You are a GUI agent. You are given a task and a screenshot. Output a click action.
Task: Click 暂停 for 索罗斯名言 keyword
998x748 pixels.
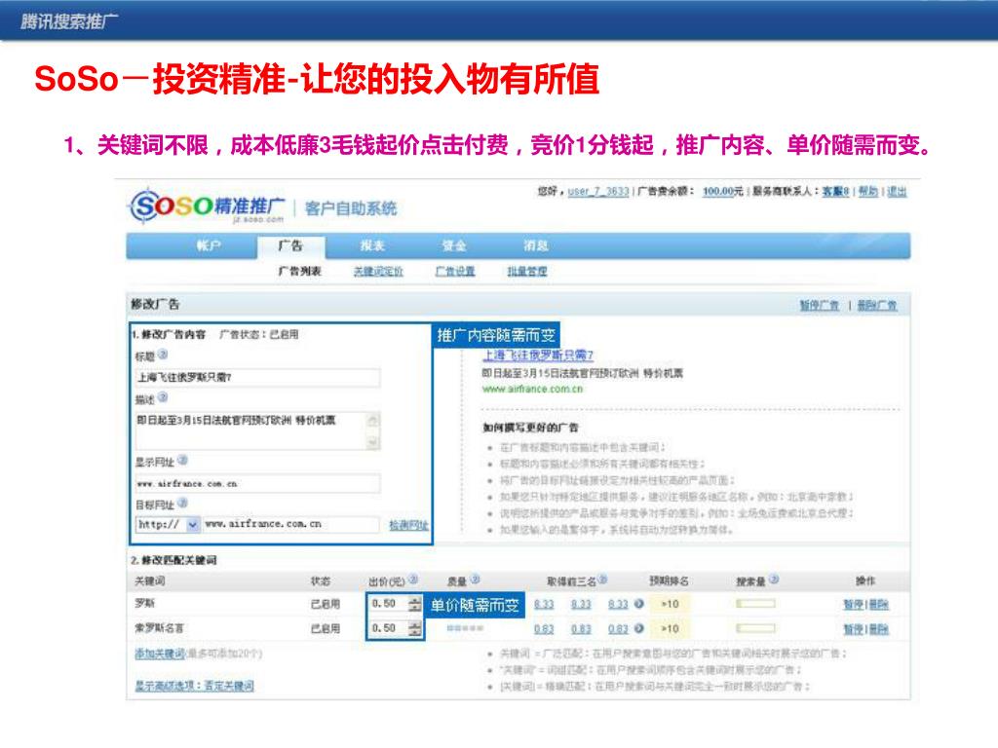pos(854,629)
